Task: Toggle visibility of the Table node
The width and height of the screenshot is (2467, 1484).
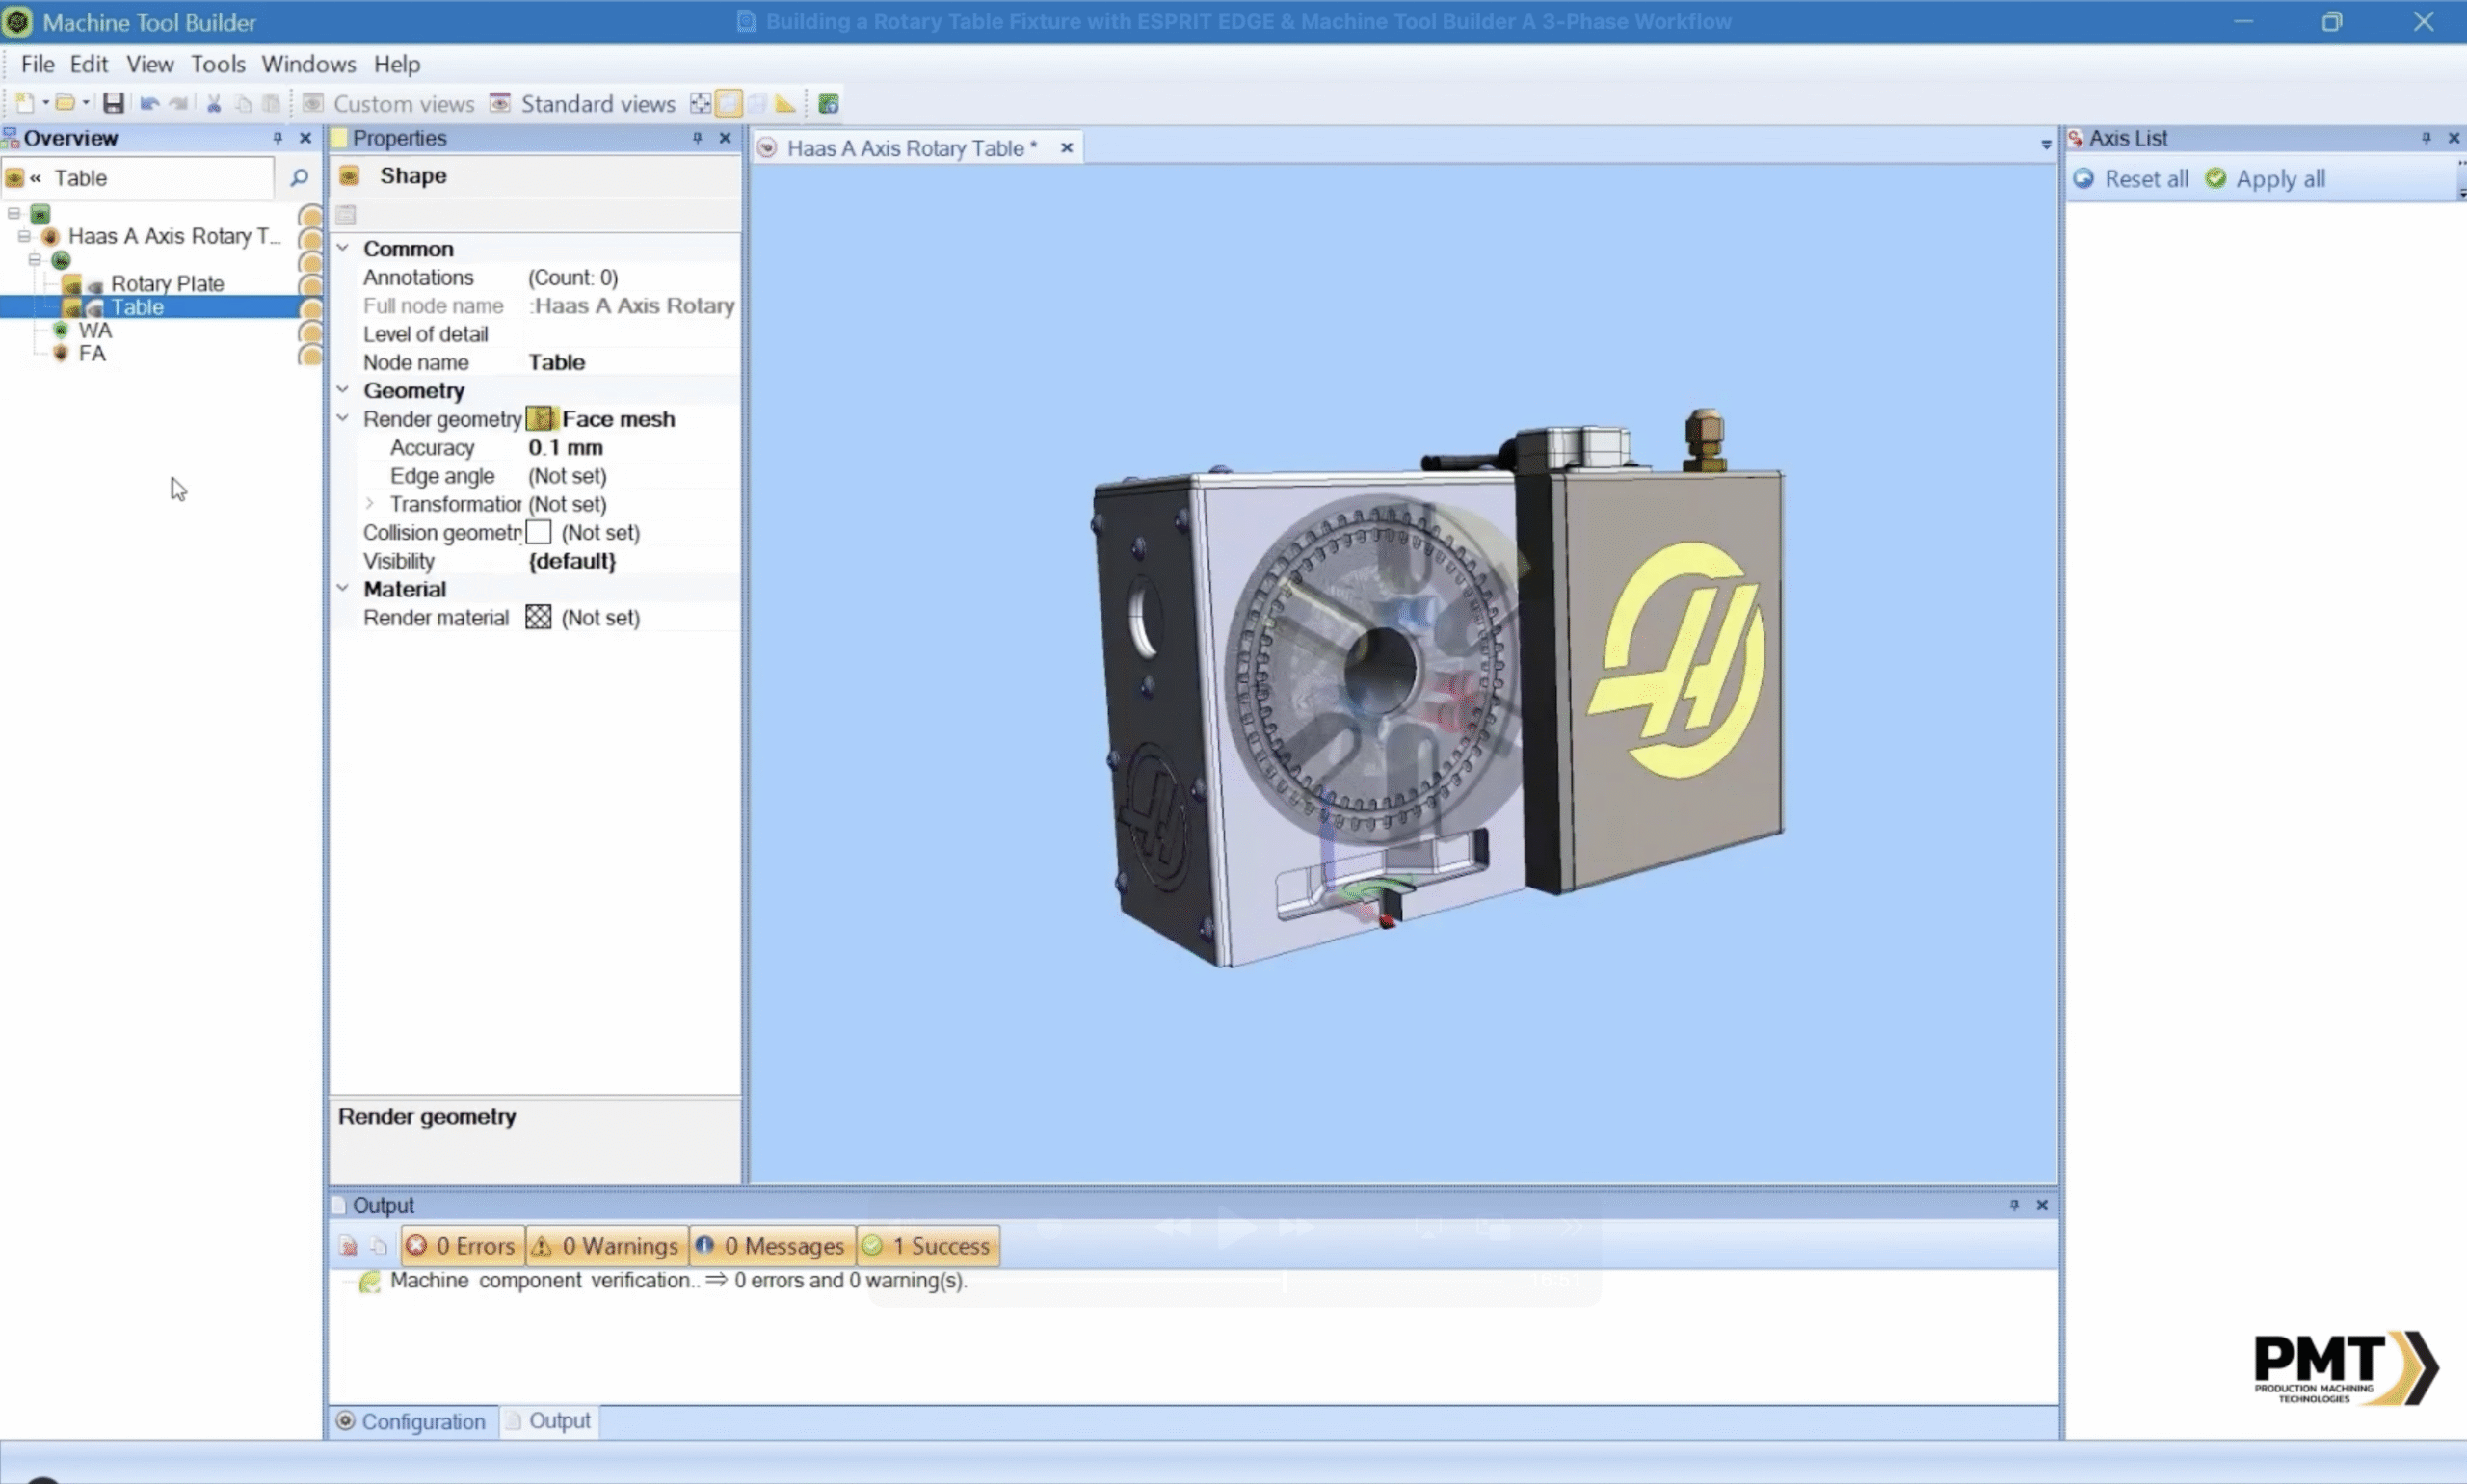Action: point(310,308)
